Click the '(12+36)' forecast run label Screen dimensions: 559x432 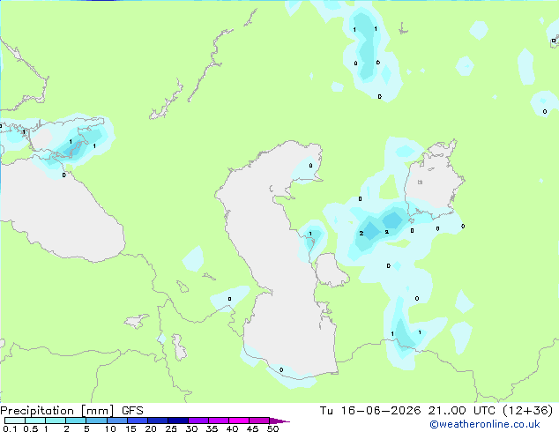pos(527,411)
